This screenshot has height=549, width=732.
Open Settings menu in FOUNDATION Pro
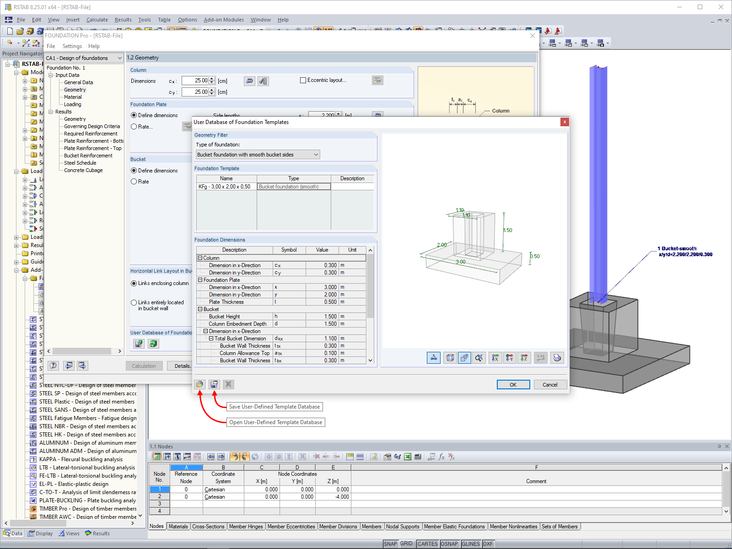[72, 46]
